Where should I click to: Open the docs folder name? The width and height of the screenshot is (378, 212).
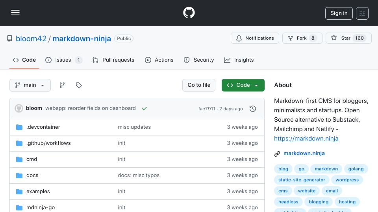pos(32,175)
